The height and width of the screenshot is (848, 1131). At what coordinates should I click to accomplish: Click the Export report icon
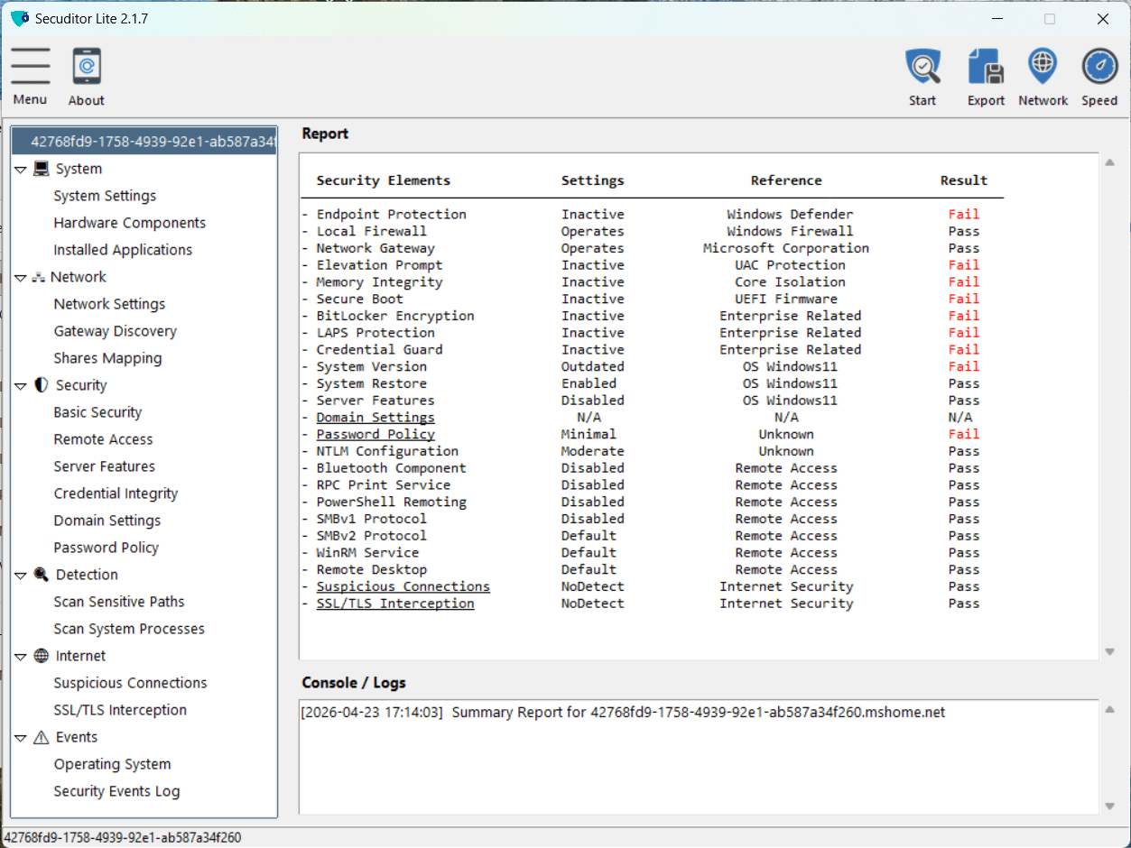pos(986,67)
